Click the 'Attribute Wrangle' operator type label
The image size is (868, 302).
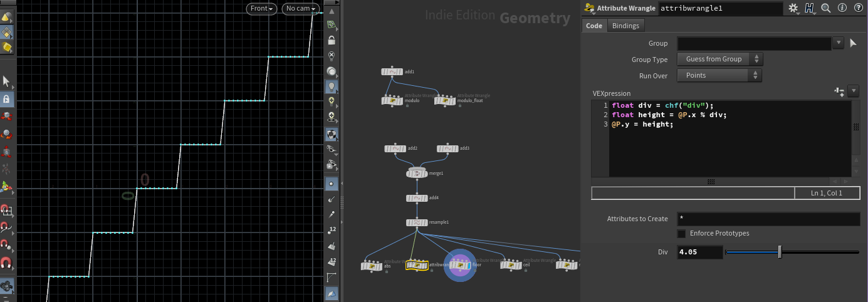pyautogui.click(x=626, y=8)
